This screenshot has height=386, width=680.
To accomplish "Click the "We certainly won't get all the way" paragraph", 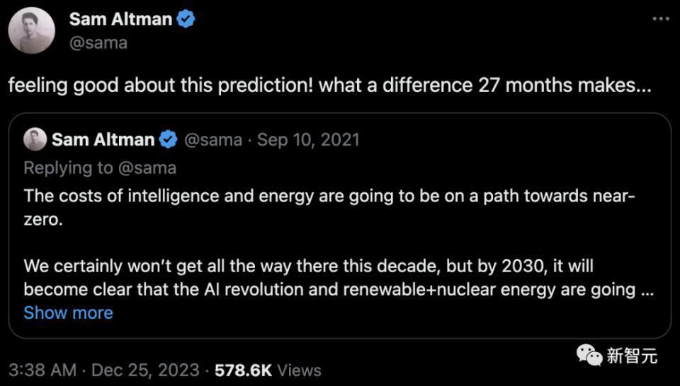I will [328, 279].
